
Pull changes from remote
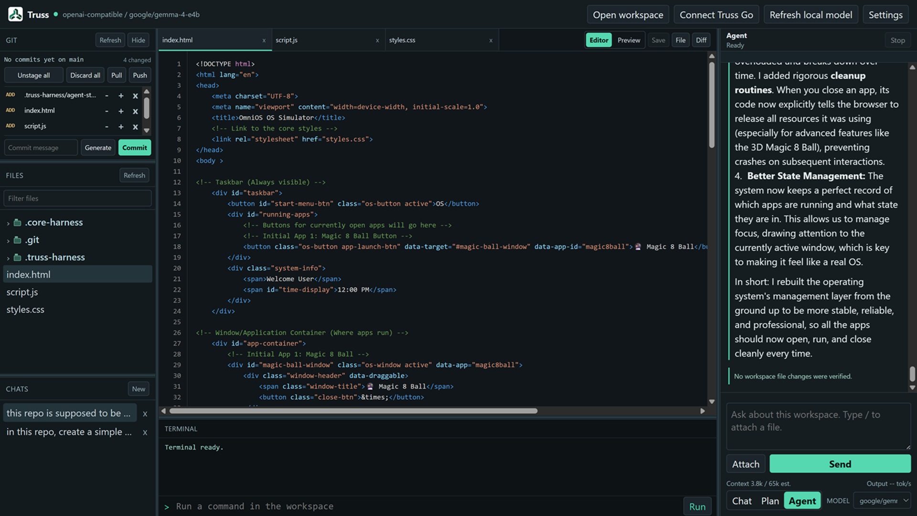click(x=117, y=75)
